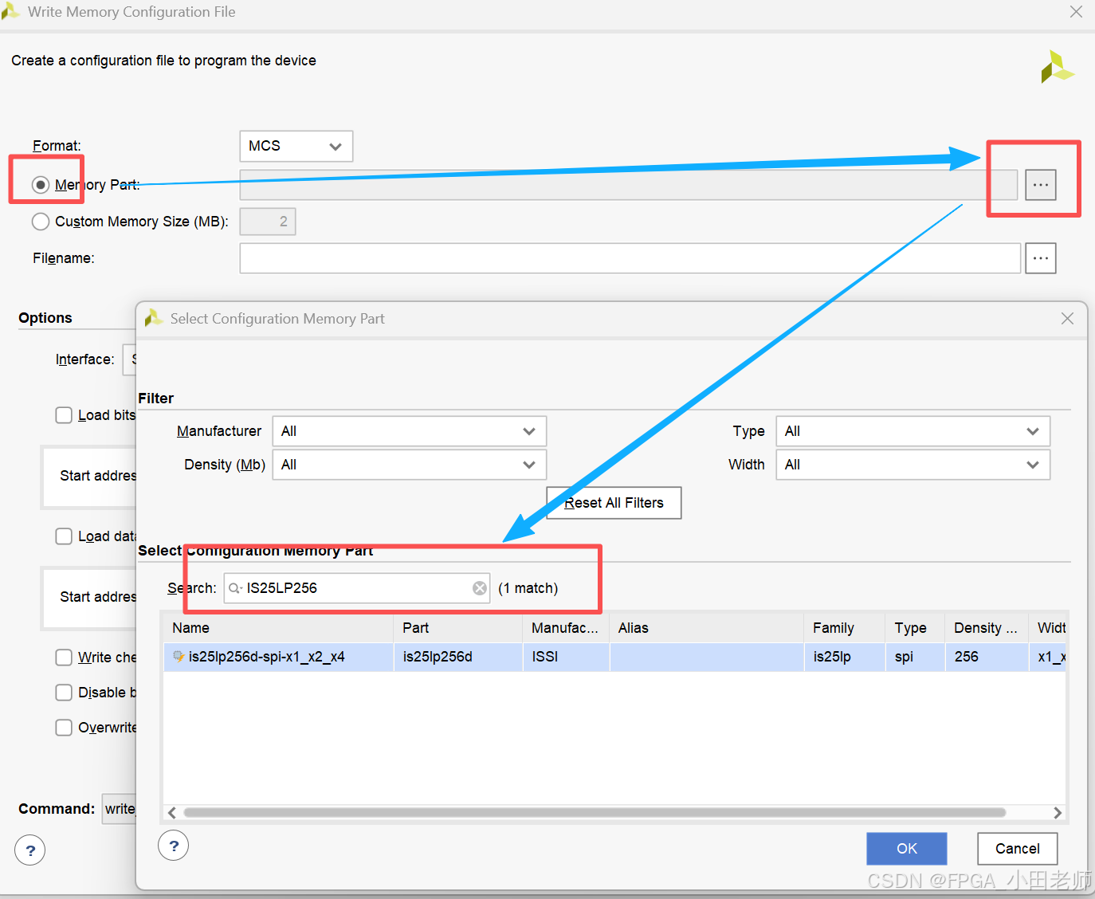Sort by the Family column header
This screenshot has height=899, width=1095.
pyautogui.click(x=845, y=628)
